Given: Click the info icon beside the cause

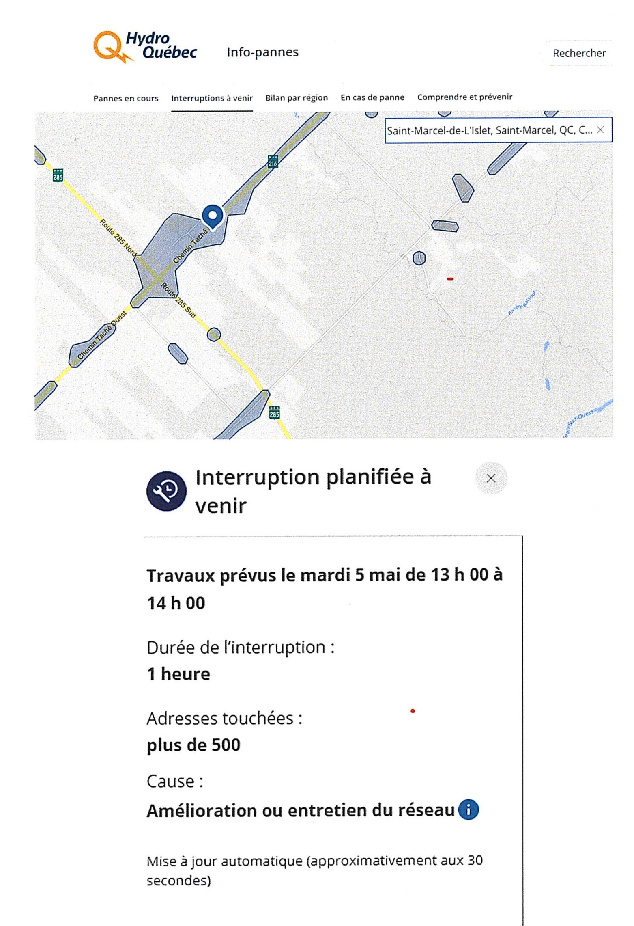Looking at the screenshot, I should click(x=468, y=809).
